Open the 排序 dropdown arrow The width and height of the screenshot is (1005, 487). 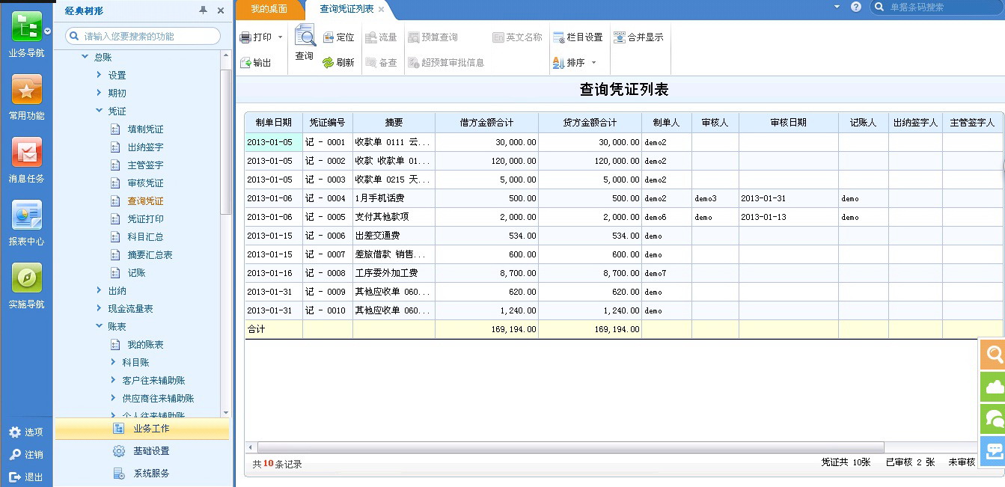(x=593, y=63)
